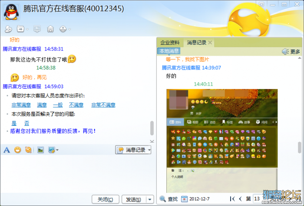Viewport: 304px width, 206px height.
Task: Switch to the 企业资料 tab
Action: [170, 43]
